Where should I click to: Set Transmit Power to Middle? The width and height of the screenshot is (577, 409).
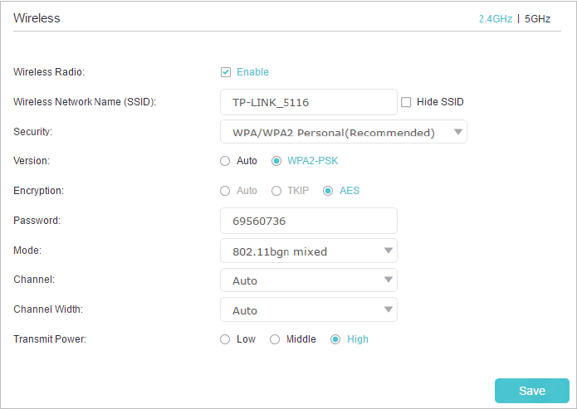pos(275,339)
